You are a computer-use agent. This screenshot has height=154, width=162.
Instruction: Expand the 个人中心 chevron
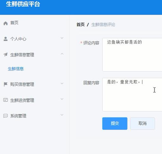[62, 38]
